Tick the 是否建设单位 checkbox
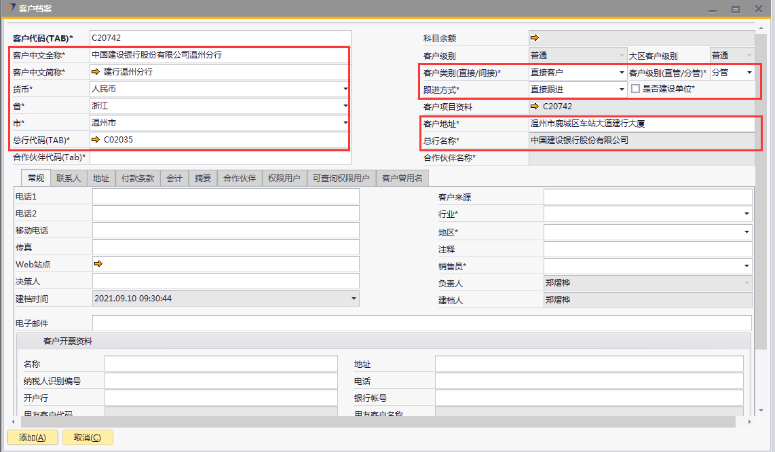The width and height of the screenshot is (775, 452). click(635, 89)
